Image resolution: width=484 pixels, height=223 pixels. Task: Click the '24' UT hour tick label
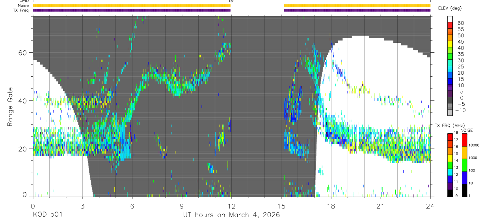pos(430,205)
